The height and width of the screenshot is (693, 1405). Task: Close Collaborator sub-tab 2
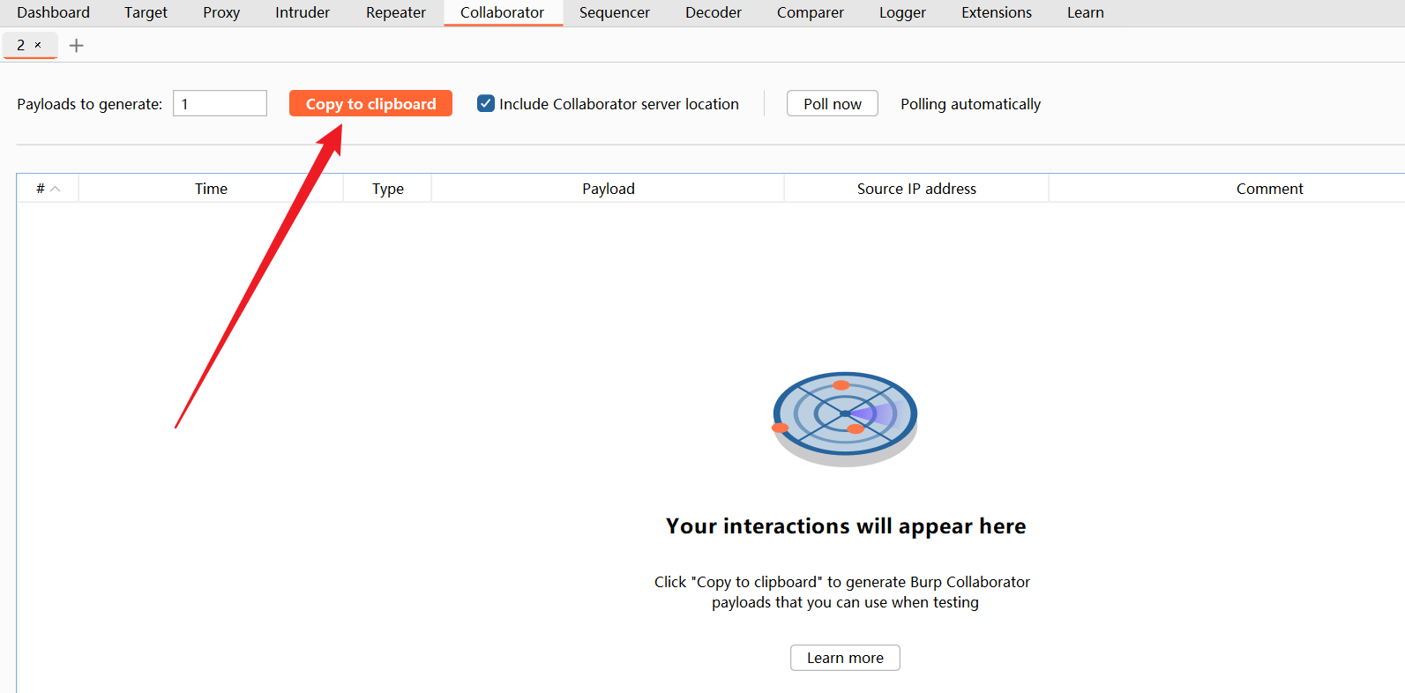point(38,45)
